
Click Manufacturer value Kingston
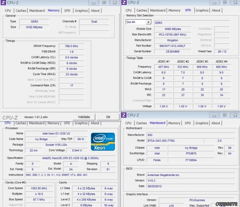point(172,40)
